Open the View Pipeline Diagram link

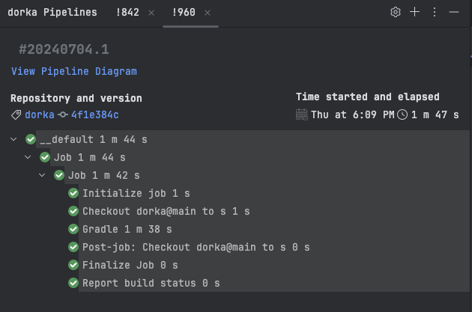pos(74,72)
